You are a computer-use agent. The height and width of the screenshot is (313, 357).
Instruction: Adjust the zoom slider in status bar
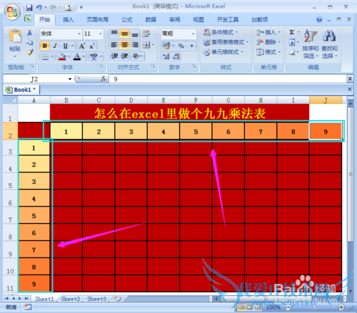[x=314, y=307]
